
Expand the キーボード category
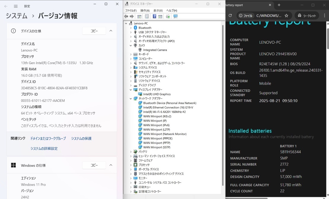(x=131, y=54)
